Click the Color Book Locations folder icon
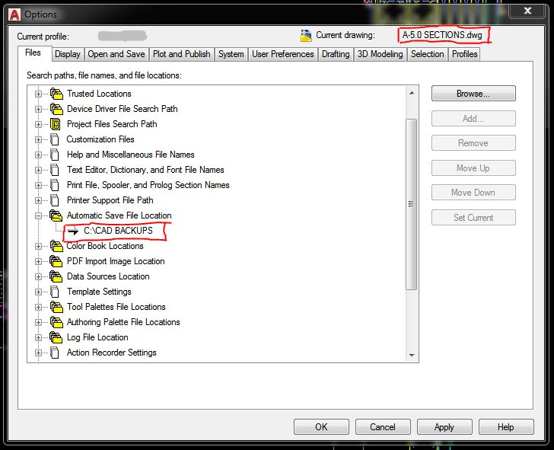 coord(56,246)
